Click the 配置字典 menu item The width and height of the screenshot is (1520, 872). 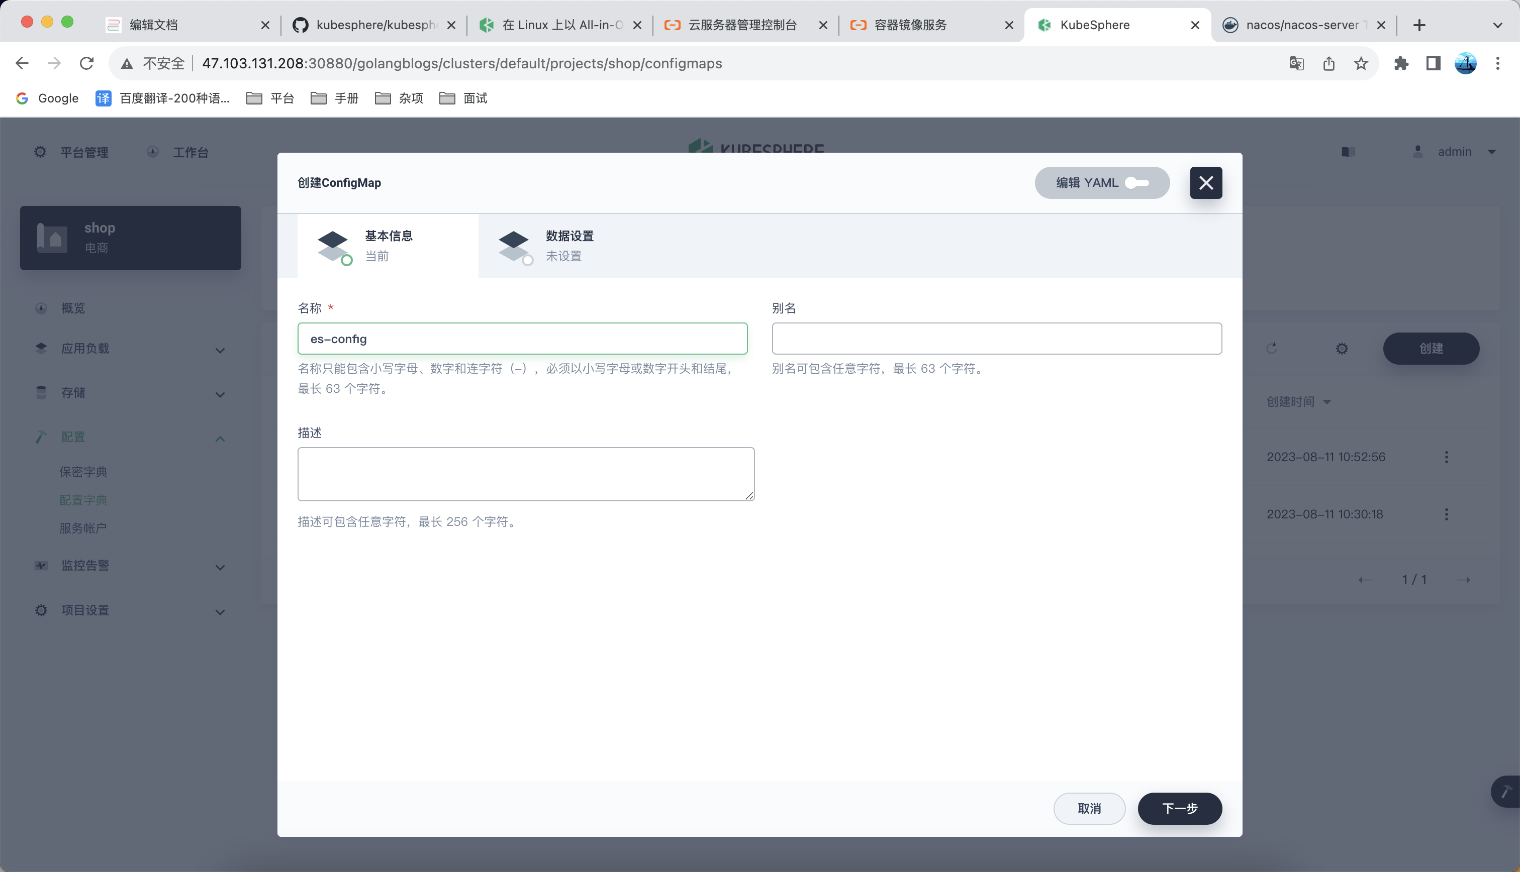(x=82, y=500)
